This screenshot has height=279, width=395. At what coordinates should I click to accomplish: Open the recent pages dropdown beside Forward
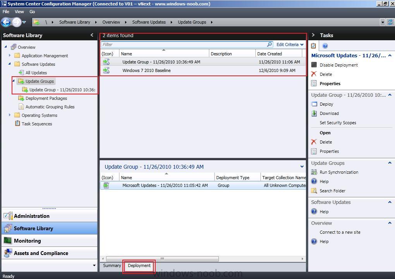tap(24, 22)
